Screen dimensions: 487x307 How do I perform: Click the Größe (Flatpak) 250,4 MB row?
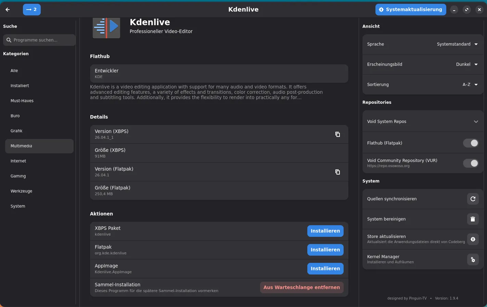219,191
